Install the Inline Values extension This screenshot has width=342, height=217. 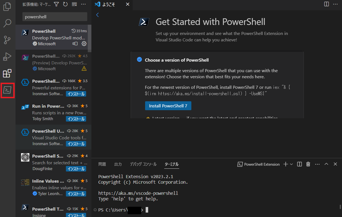click(76, 194)
